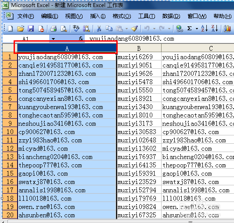Expand the Redo history dropdown arrow
The height and width of the screenshot is (223, 234).
pyautogui.click(x=169, y=28)
